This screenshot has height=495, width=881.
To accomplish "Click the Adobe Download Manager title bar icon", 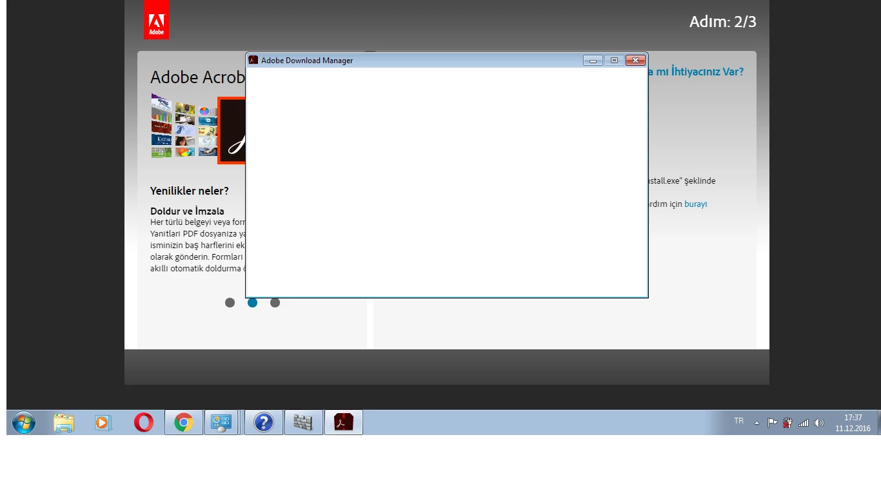I will (x=253, y=60).
